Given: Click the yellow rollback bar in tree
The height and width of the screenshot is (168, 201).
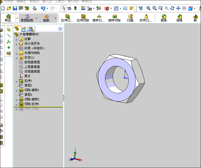Looking at the screenshot, I should 38,107.
